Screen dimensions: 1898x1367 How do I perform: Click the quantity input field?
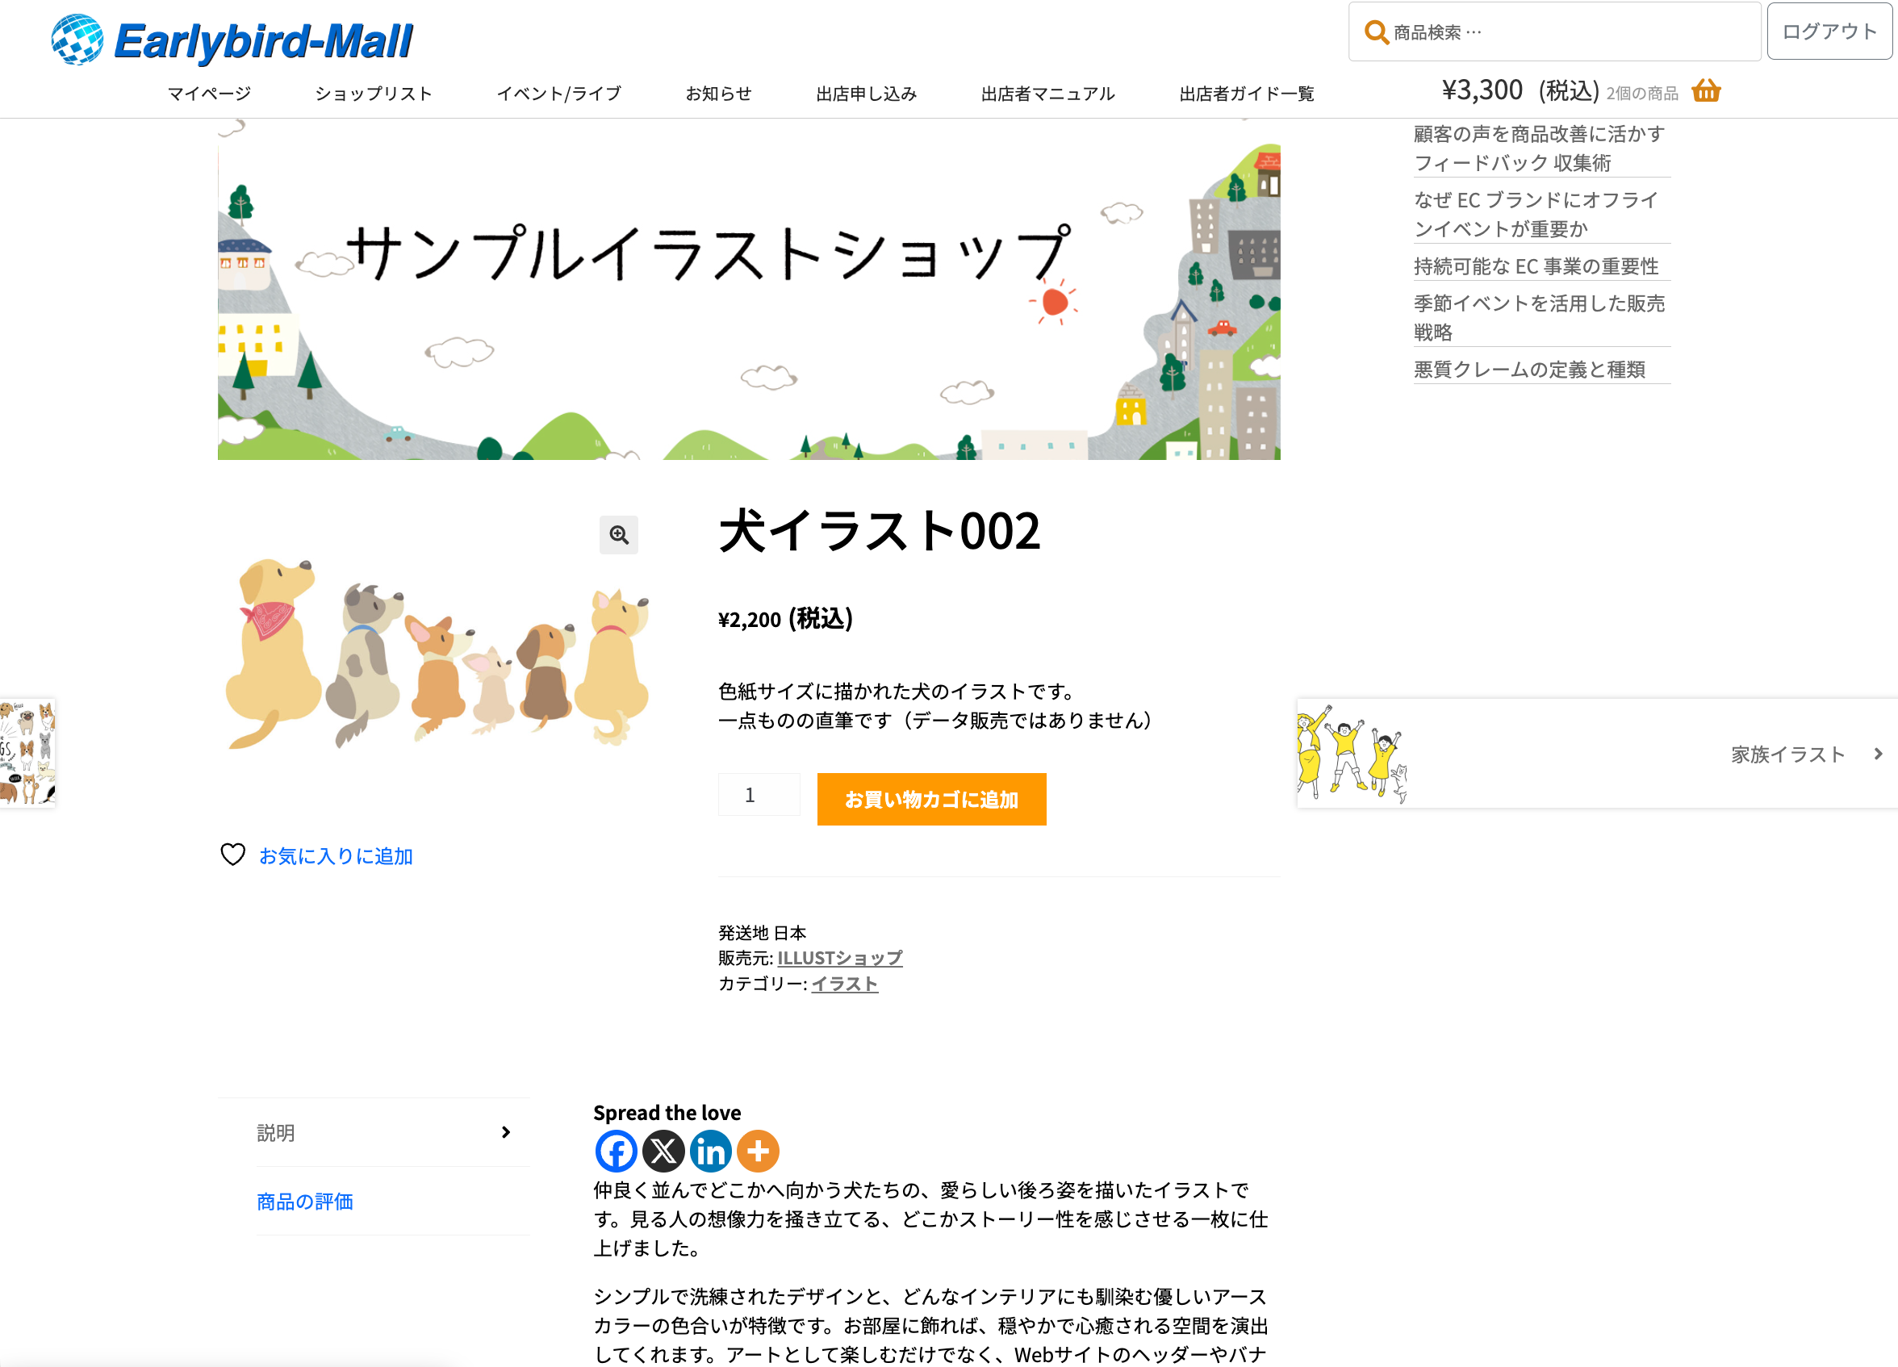click(759, 795)
